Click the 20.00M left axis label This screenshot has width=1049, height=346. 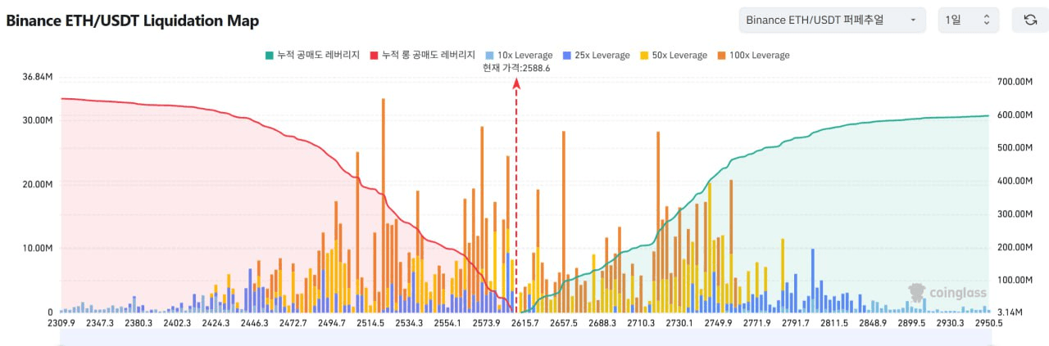point(38,184)
